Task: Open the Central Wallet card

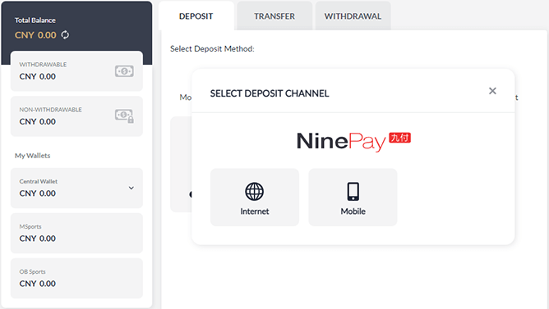Action: [x=76, y=188]
